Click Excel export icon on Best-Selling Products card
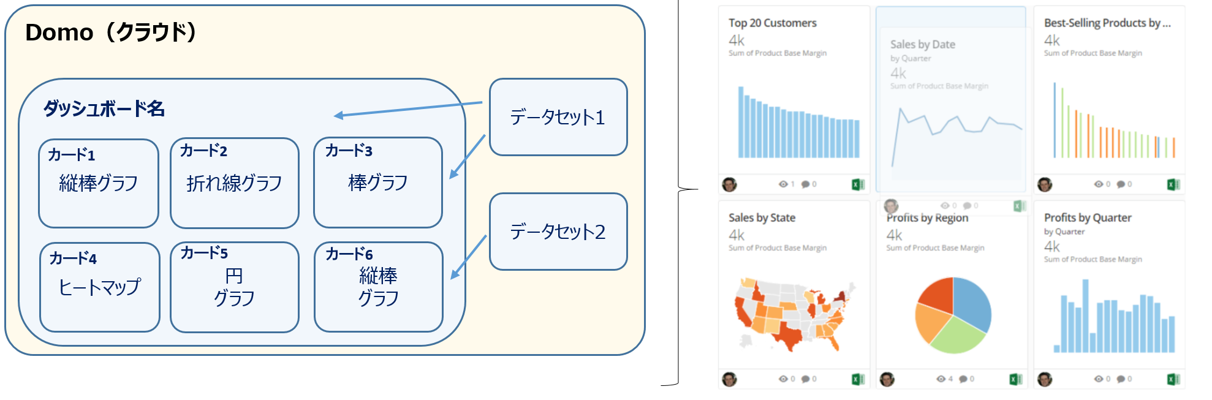1212x400 pixels. tap(1173, 184)
